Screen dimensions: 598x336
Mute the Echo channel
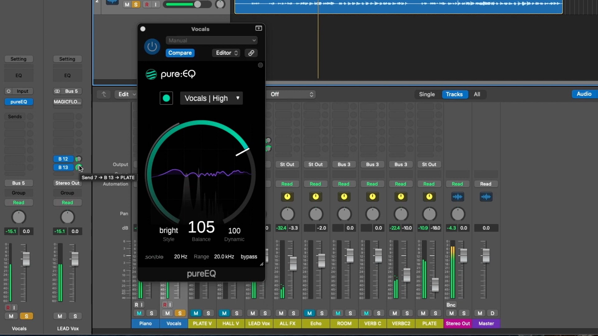tap(309, 313)
